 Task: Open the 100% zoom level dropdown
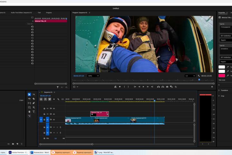[x=93, y=76]
